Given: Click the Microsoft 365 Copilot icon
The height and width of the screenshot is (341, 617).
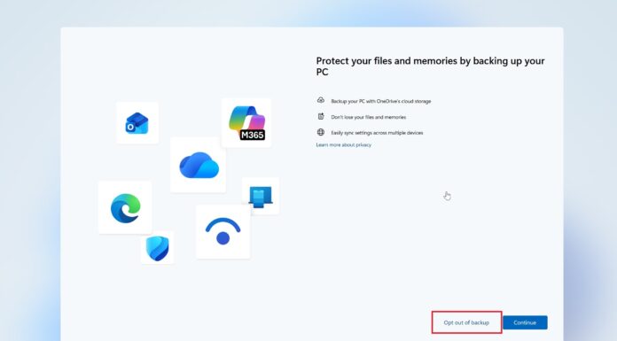Looking at the screenshot, I should tap(246, 123).
